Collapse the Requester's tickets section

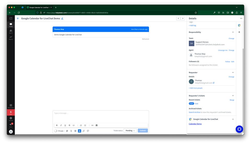pos(233,96)
